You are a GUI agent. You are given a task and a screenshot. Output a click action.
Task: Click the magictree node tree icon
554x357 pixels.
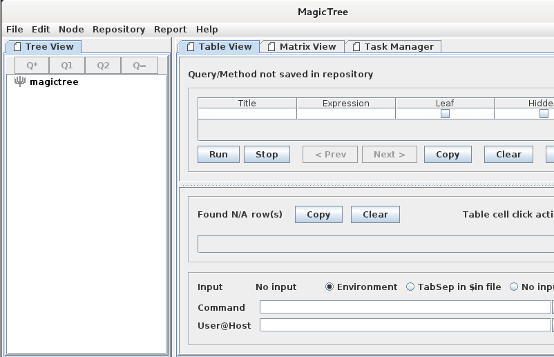click(20, 81)
